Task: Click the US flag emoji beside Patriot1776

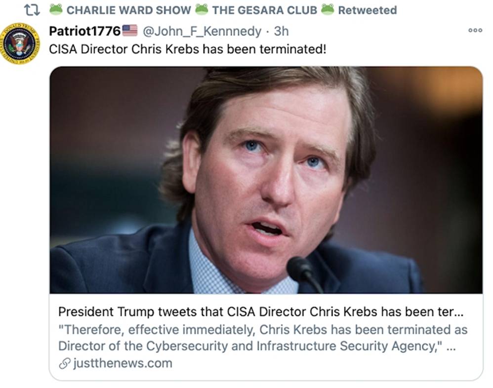Action: (x=129, y=31)
